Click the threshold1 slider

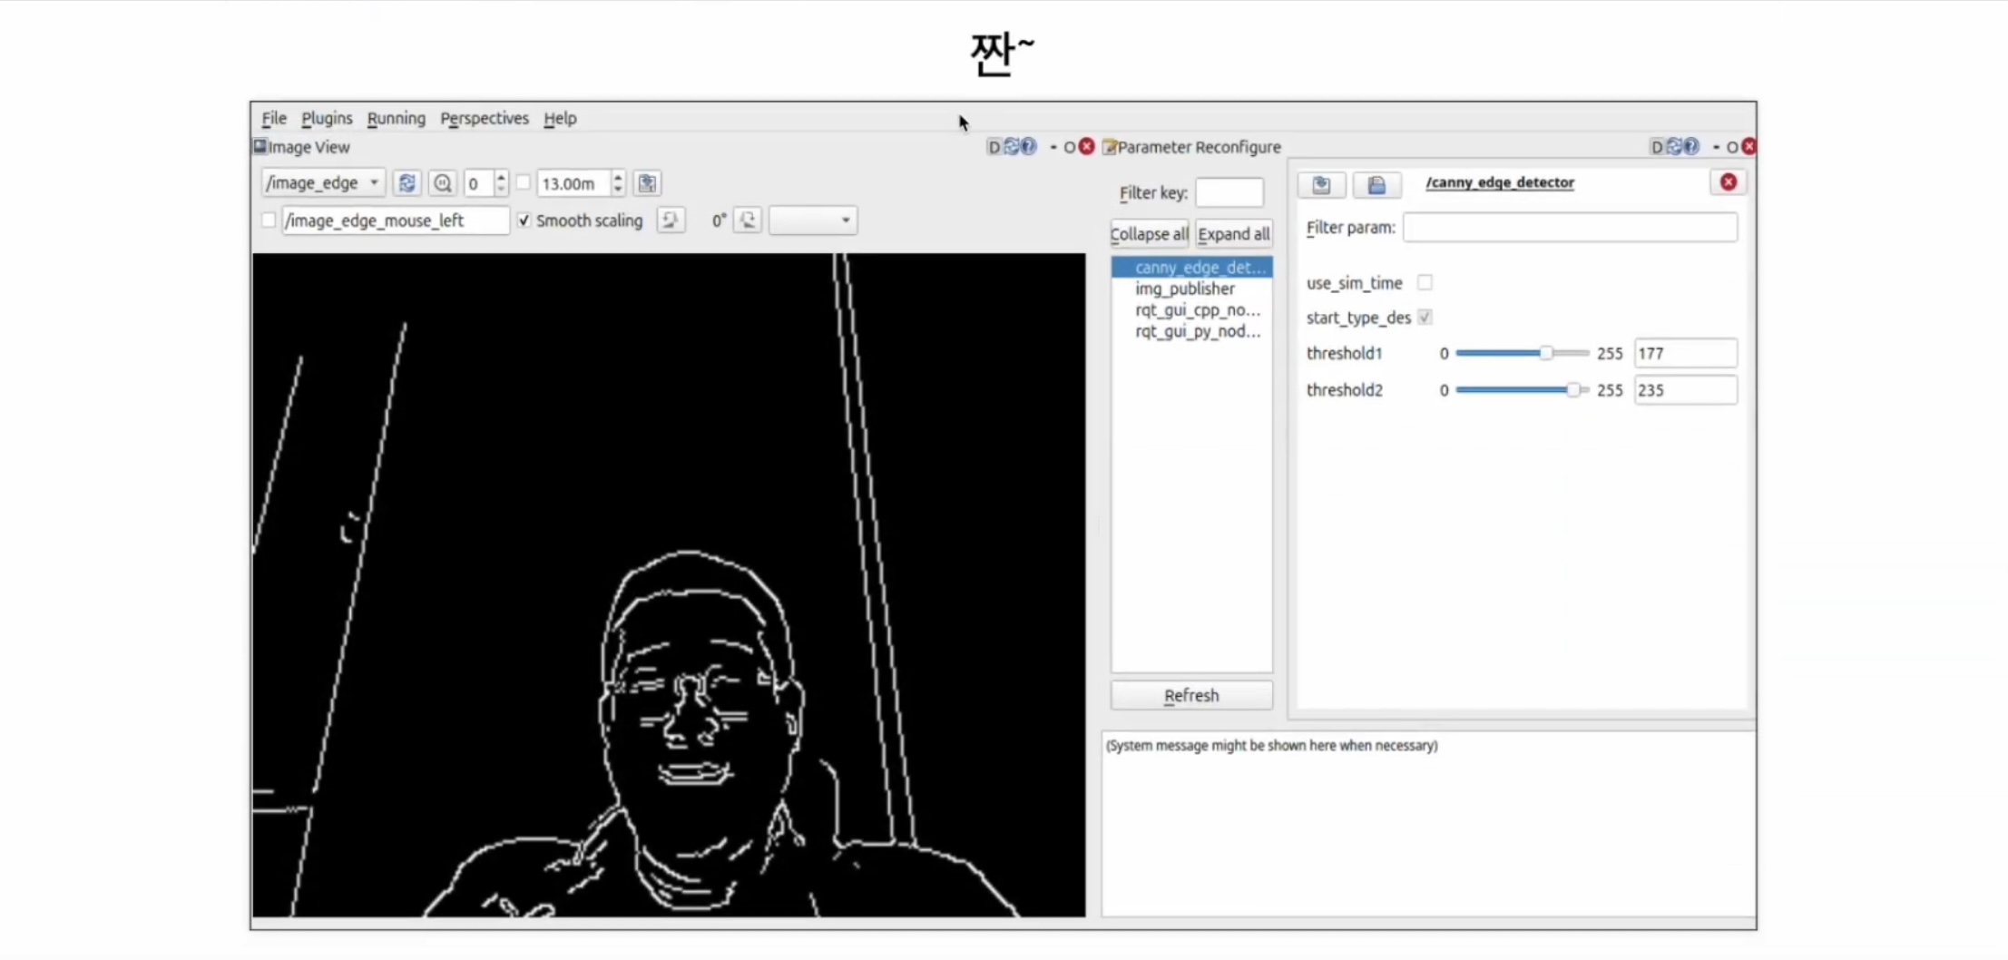(x=1522, y=353)
